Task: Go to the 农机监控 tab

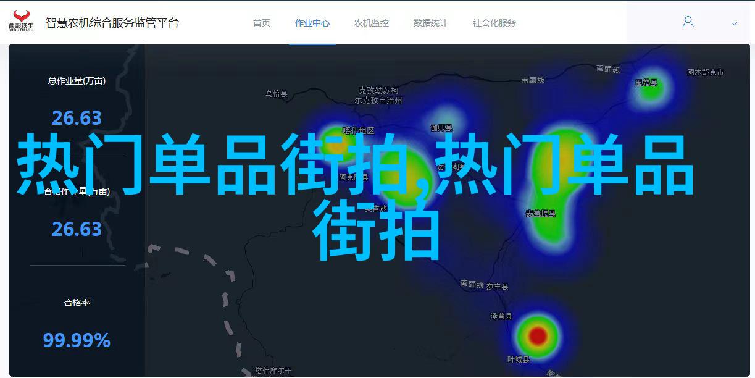Action: (371, 23)
